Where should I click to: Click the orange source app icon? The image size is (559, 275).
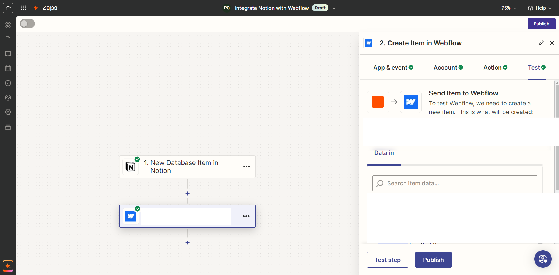(x=378, y=102)
